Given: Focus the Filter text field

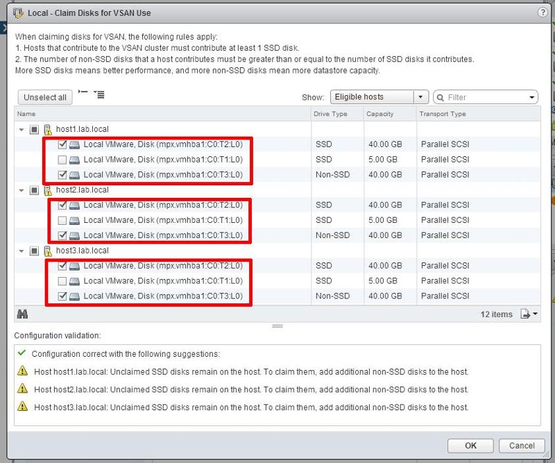Looking at the screenshot, I should (486, 97).
